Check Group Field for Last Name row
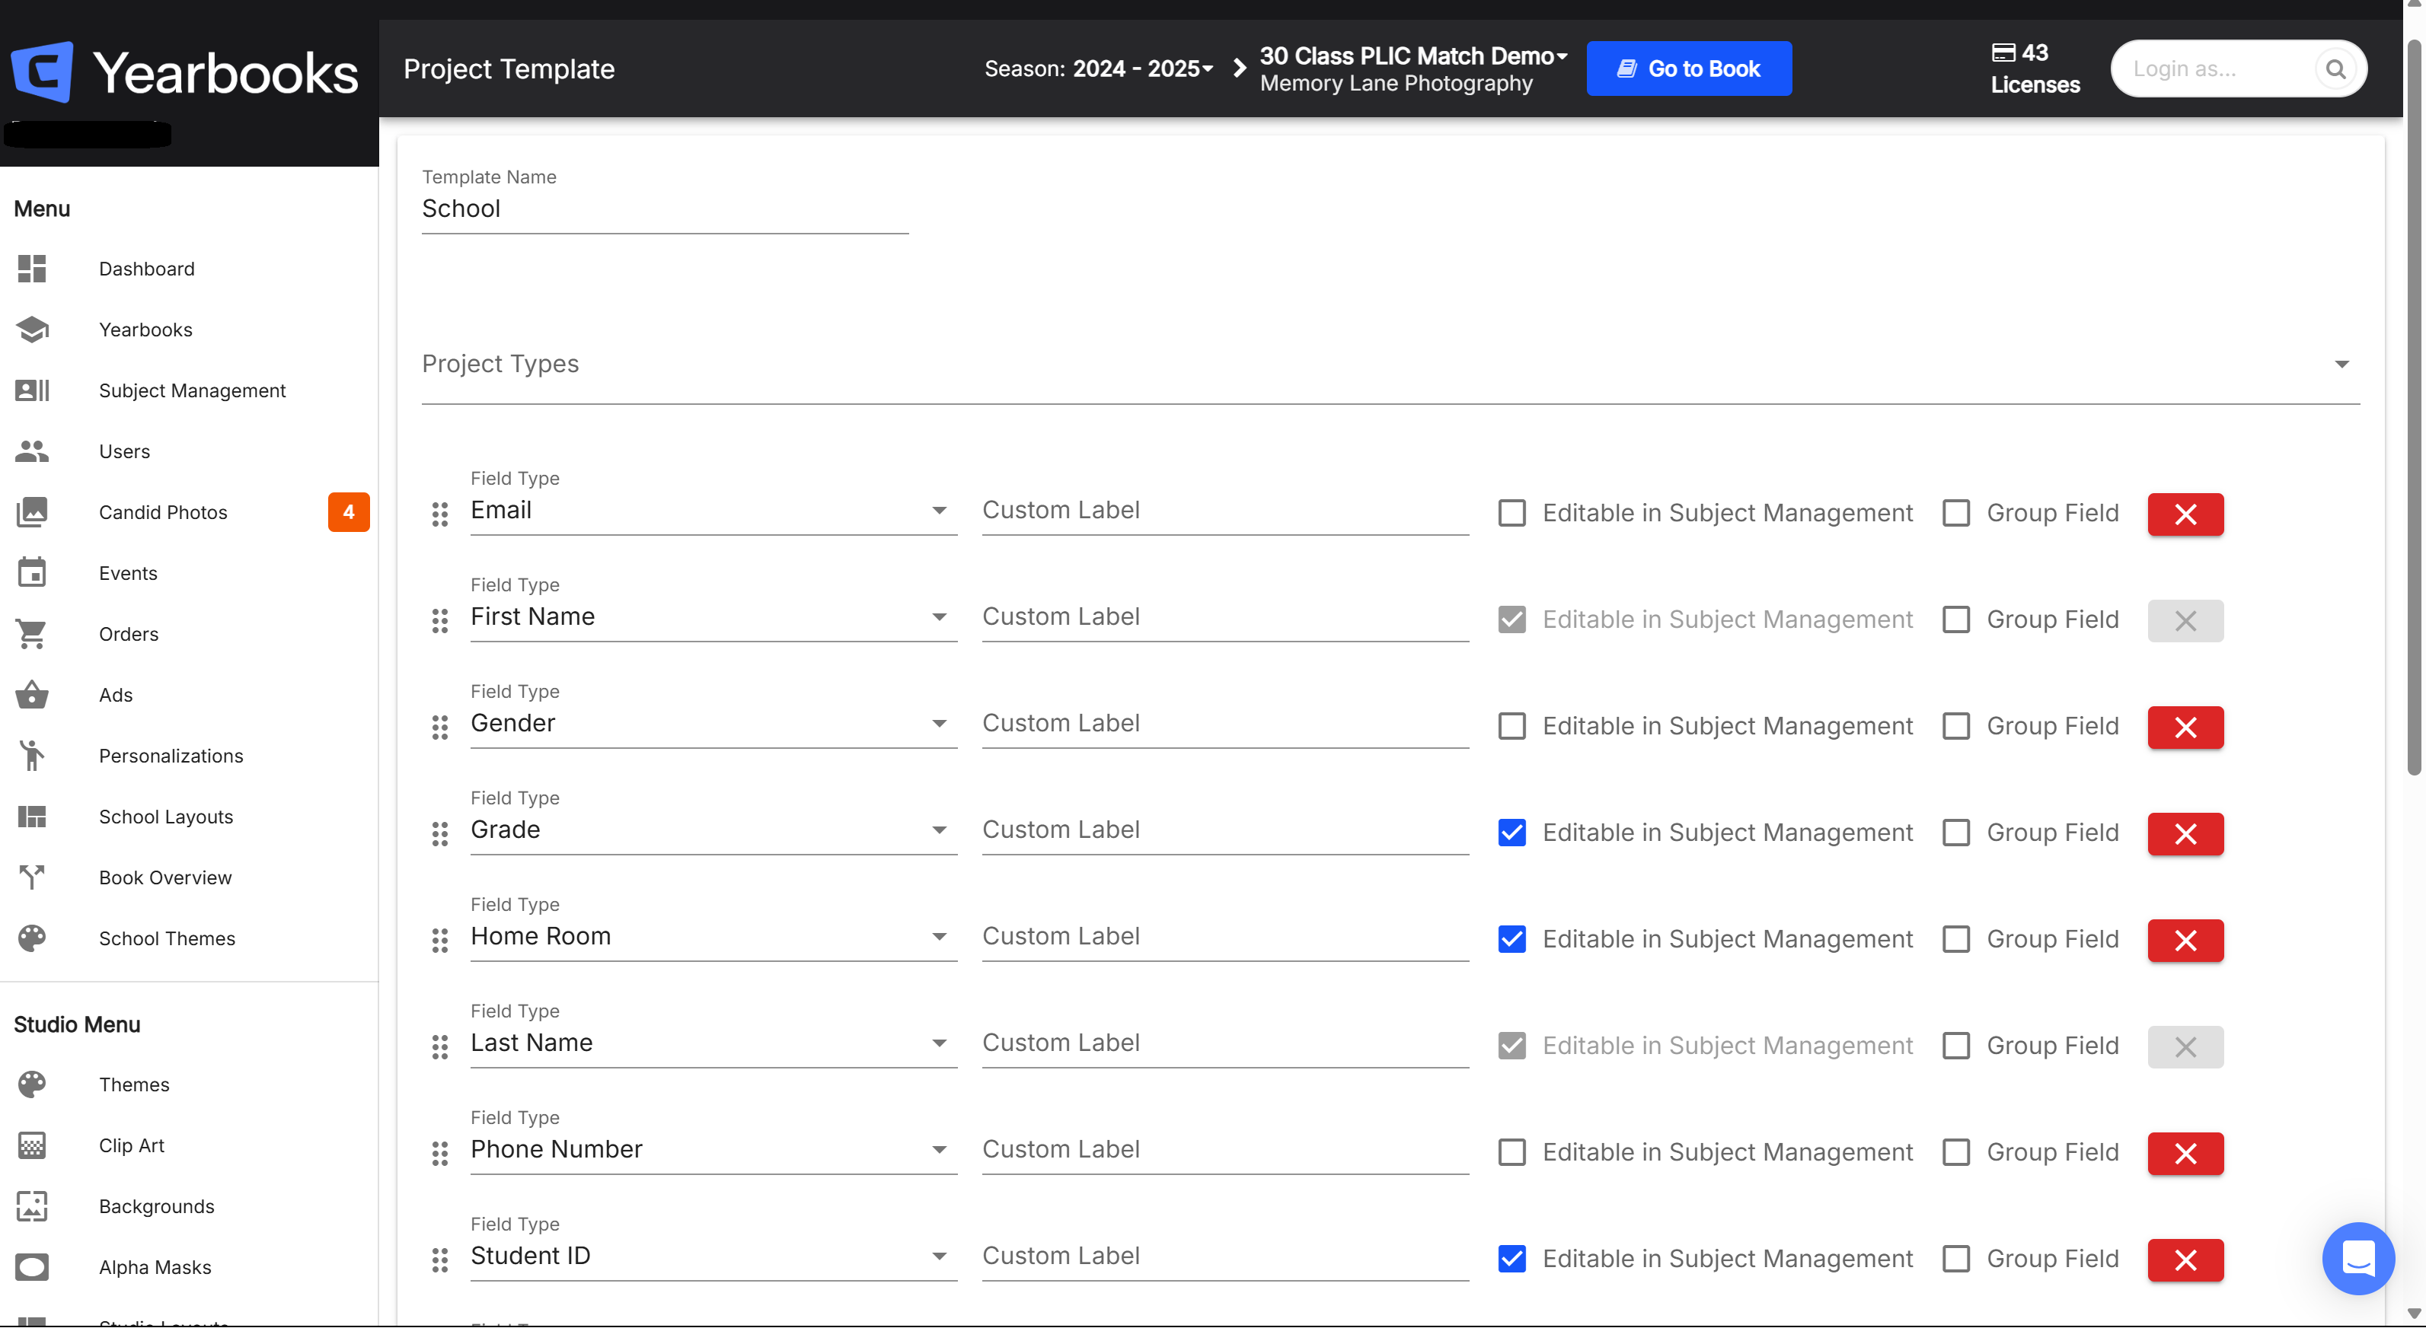The width and height of the screenshot is (2426, 1328). [x=1956, y=1046]
